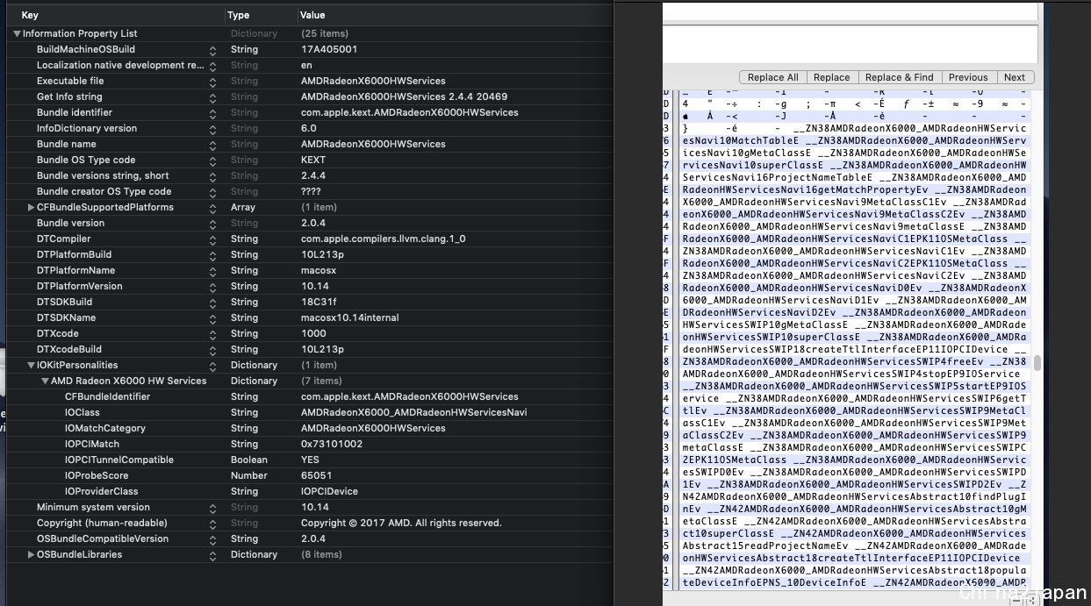
Task: Select the Boolean type cell
Action: (249, 460)
